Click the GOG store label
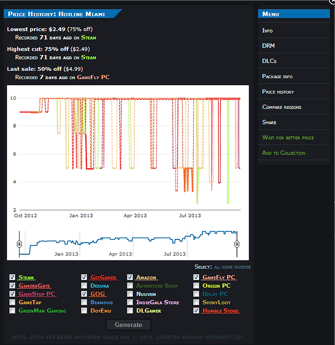 point(98,294)
